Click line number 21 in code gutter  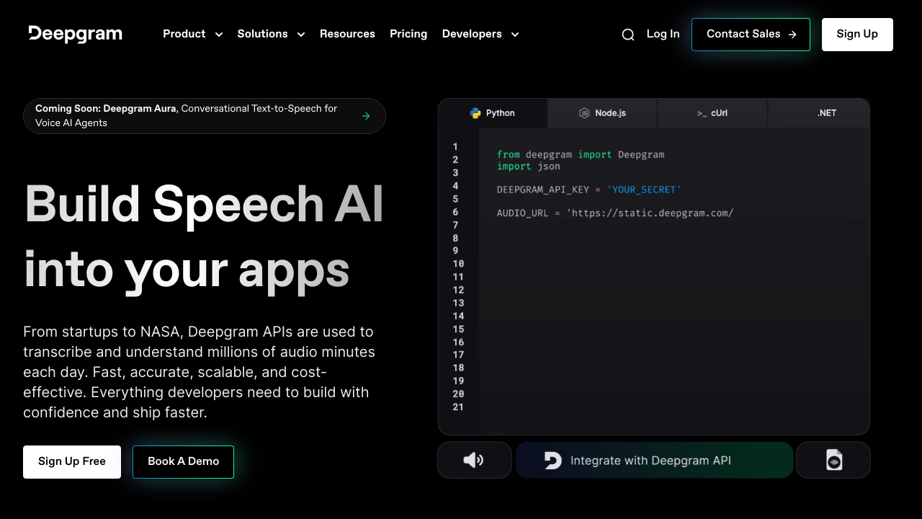coord(458,407)
